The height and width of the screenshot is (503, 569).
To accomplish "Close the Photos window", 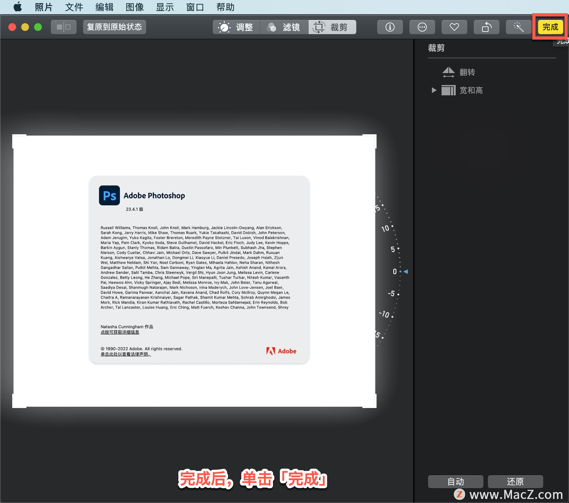I will pos(12,27).
